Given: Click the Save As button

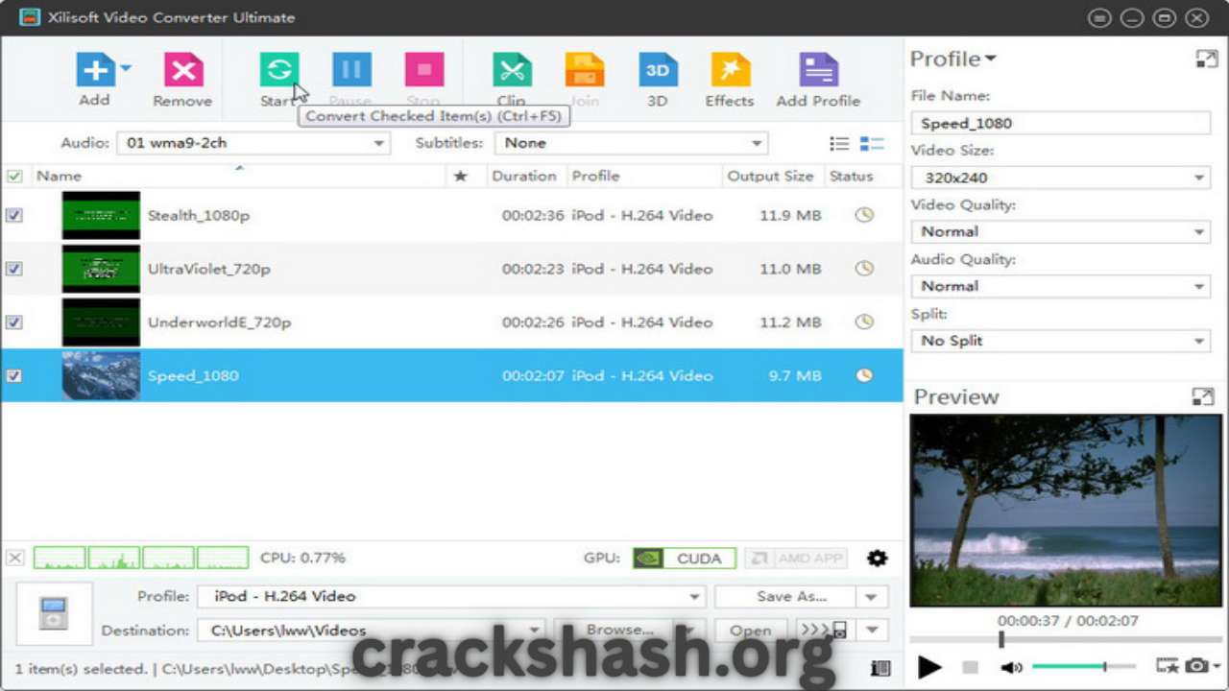Looking at the screenshot, I should (784, 596).
